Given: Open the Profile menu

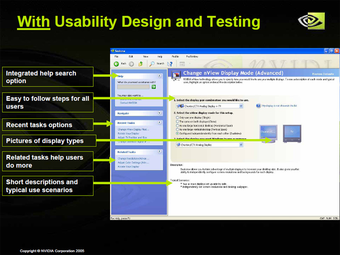Looking at the screenshot, I should [175, 56].
